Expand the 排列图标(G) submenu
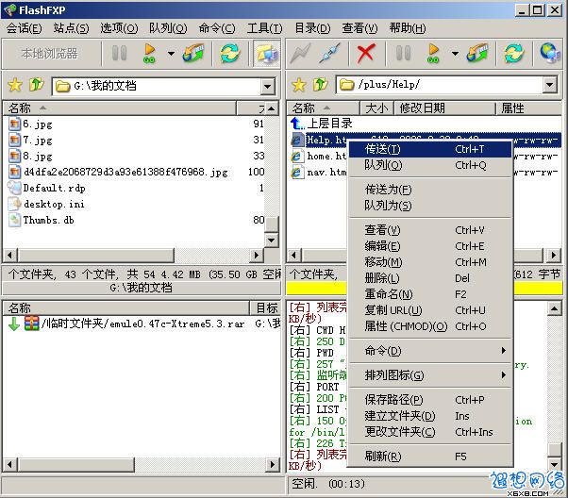The width and height of the screenshot is (568, 498). pos(430,375)
